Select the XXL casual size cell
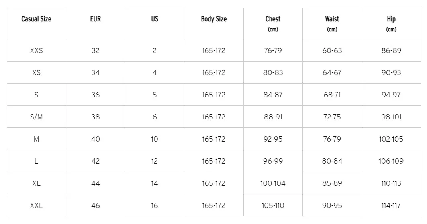 [x=36, y=206]
